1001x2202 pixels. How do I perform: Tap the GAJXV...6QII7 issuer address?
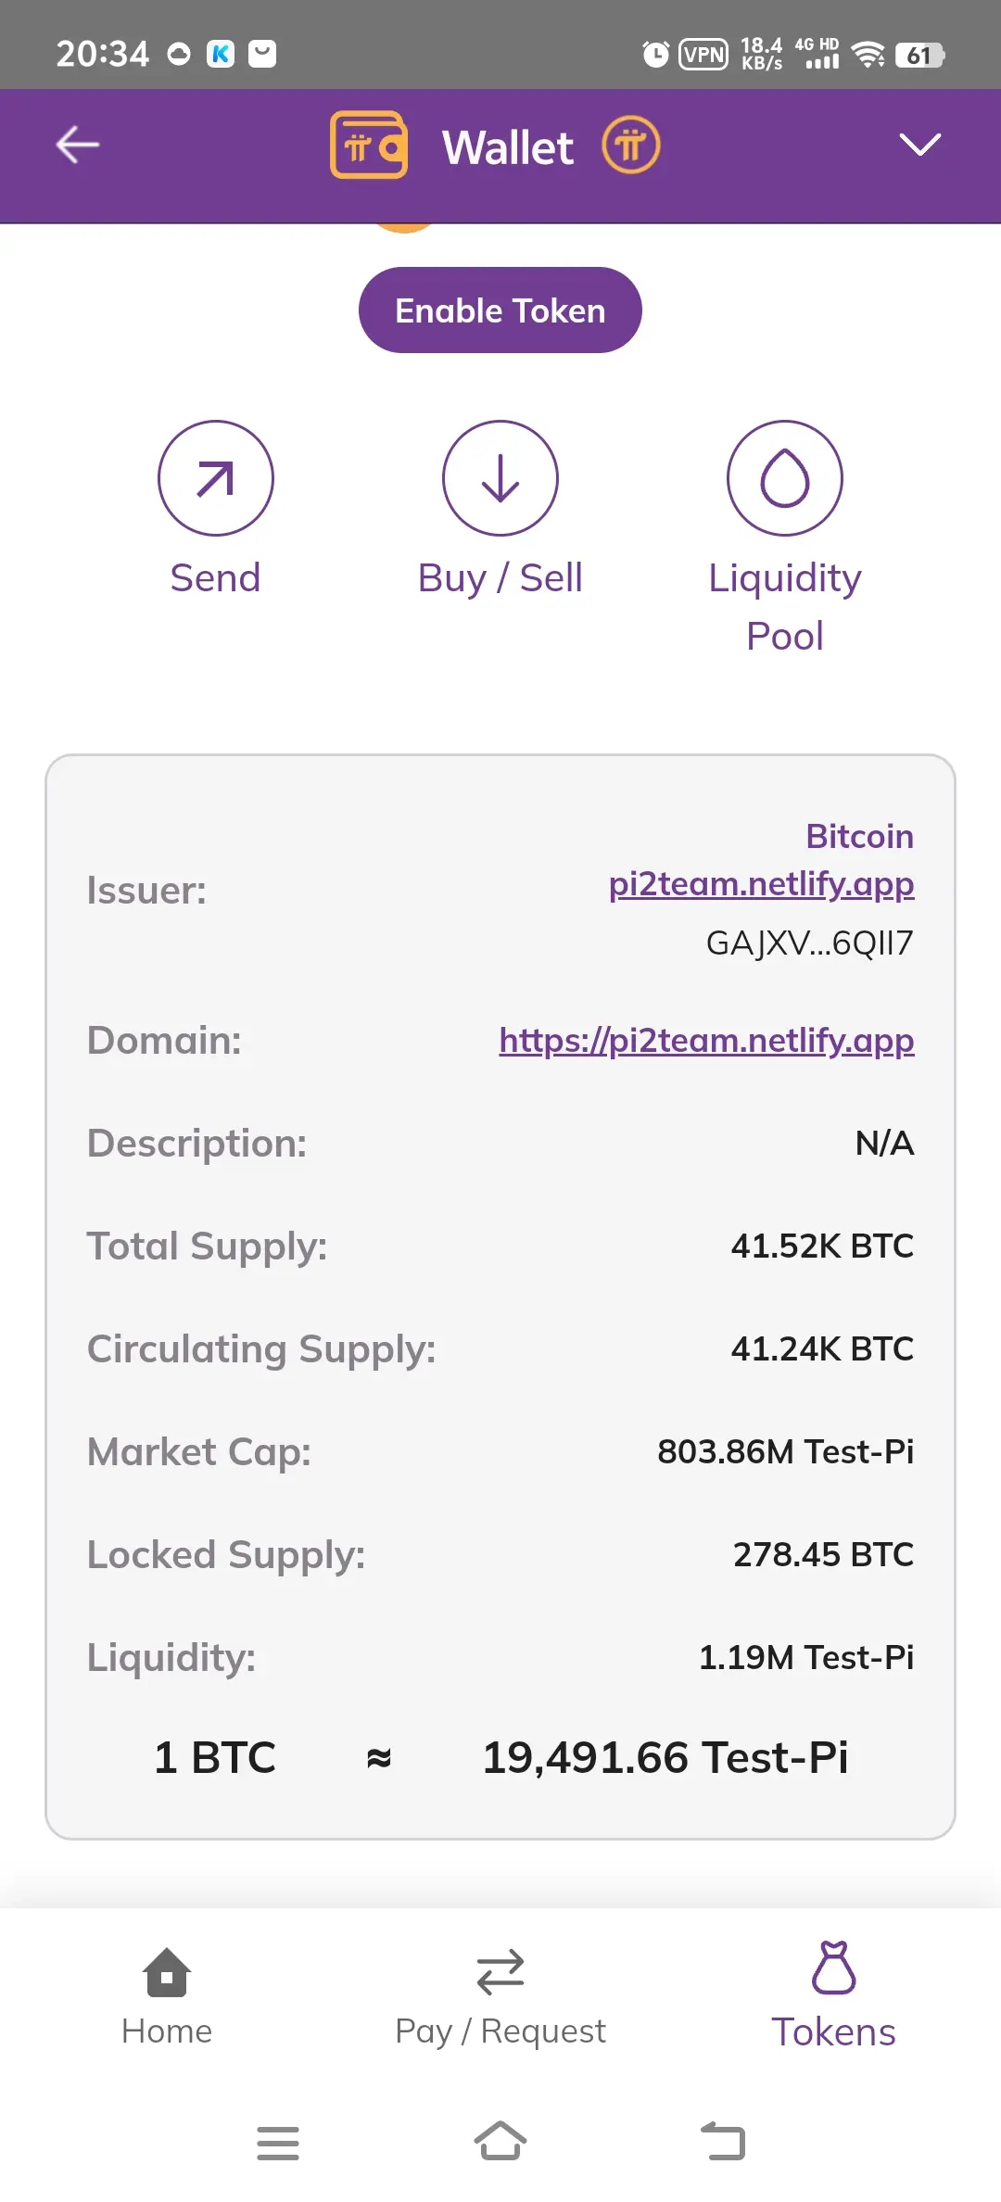point(809,943)
